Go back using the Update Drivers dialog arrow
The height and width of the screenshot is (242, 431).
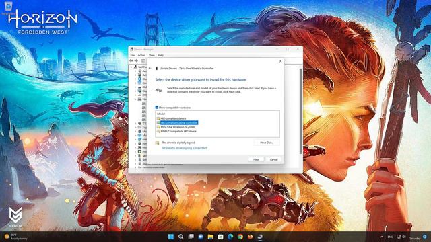pyautogui.click(x=150, y=69)
